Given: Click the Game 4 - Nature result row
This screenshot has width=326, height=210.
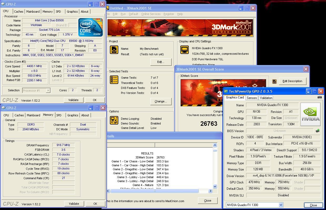Looking at the screenshot, I should point(151,185).
